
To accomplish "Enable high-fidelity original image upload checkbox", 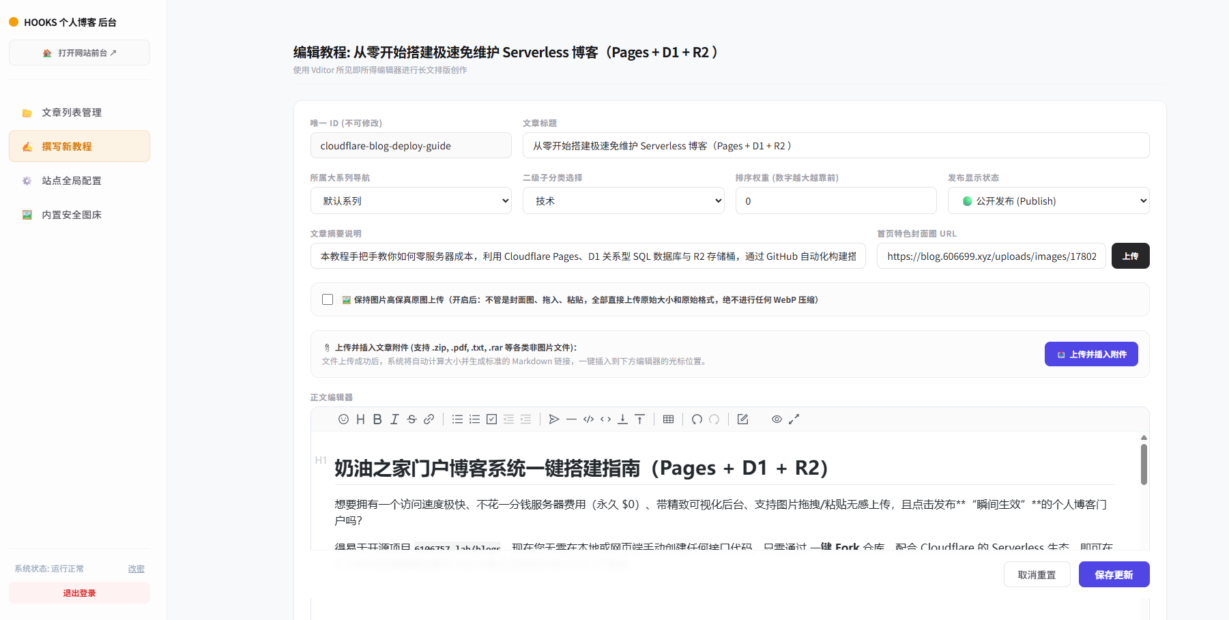I will pos(328,299).
